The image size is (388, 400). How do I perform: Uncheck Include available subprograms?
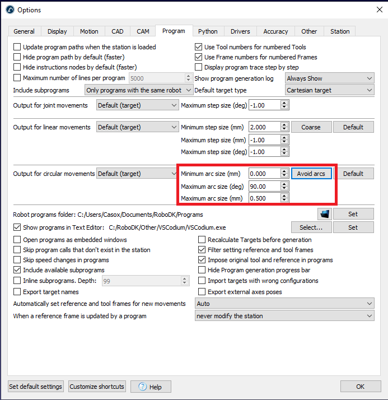(17, 270)
